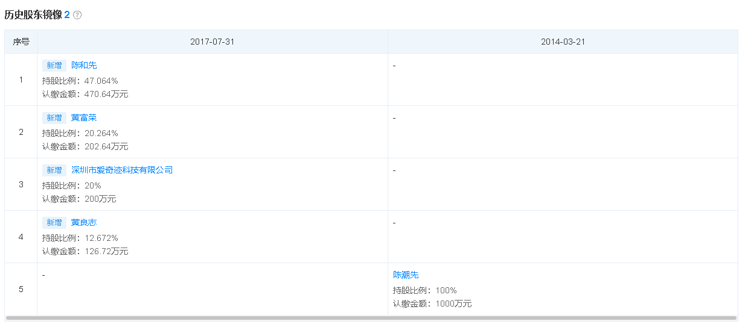Click the blue count 2 beside the title

pyautogui.click(x=67, y=15)
